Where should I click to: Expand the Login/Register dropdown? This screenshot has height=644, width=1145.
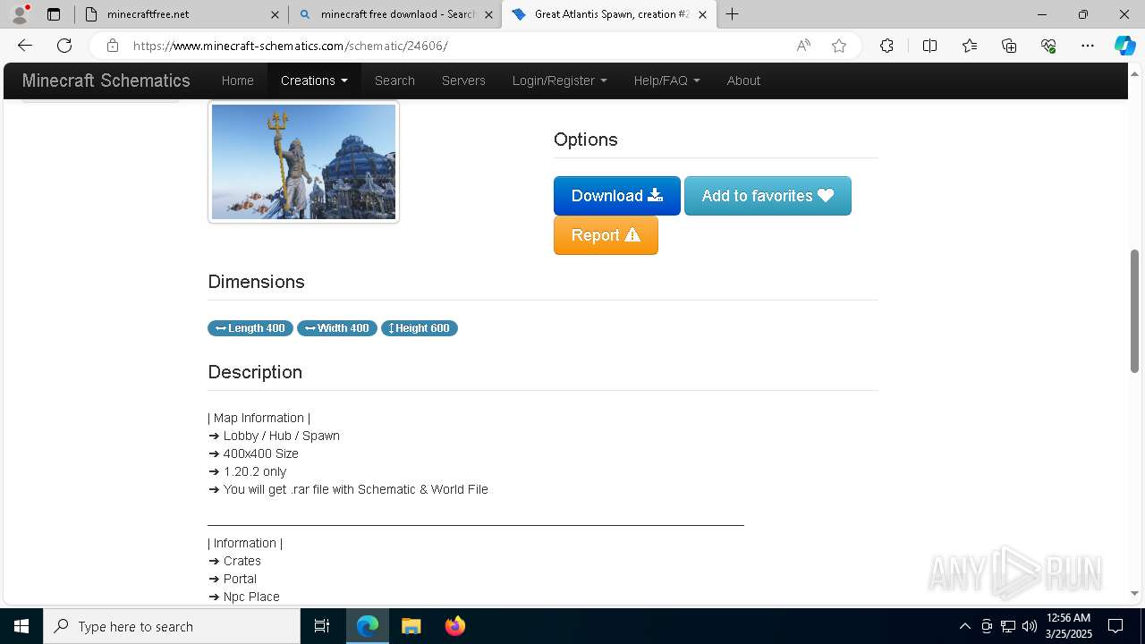[x=559, y=80]
